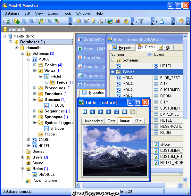Open the SQL Editor toolbar icon
The width and height of the screenshot is (191, 196).
79,21
